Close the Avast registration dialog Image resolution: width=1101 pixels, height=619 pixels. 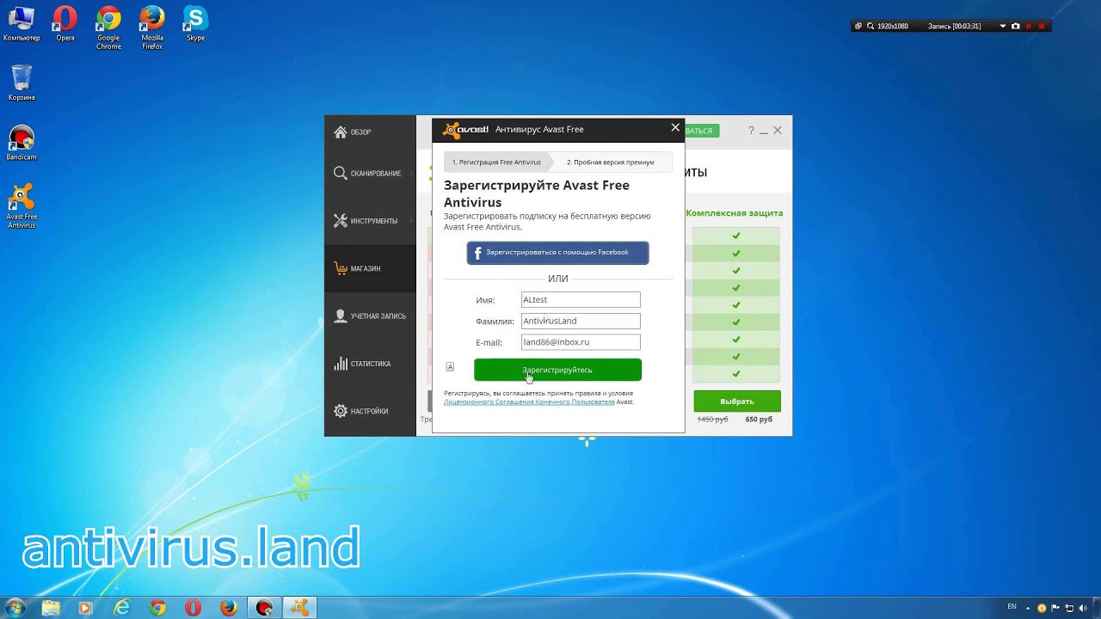675,127
